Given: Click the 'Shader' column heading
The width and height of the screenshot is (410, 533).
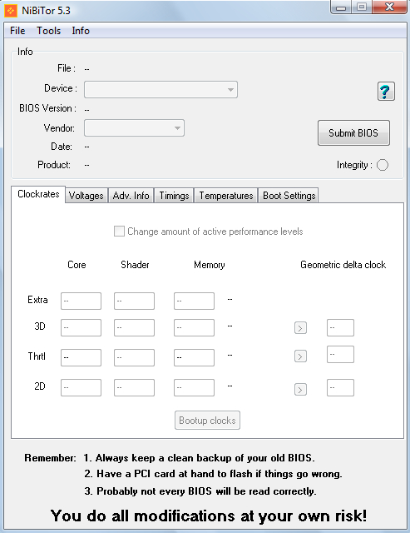Looking at the screenshot, I should [x=135, y=265].
